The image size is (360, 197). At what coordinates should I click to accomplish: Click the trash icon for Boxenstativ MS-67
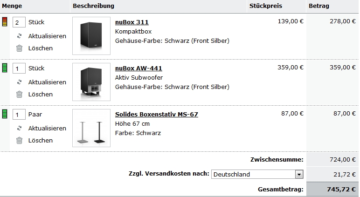point(19,140)
